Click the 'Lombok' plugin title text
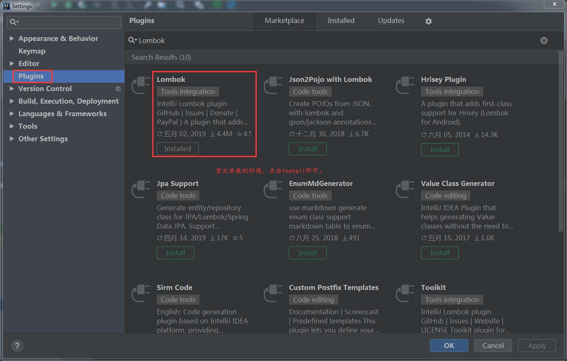Screen dimensions: 567x361 (x=171, y=79)
